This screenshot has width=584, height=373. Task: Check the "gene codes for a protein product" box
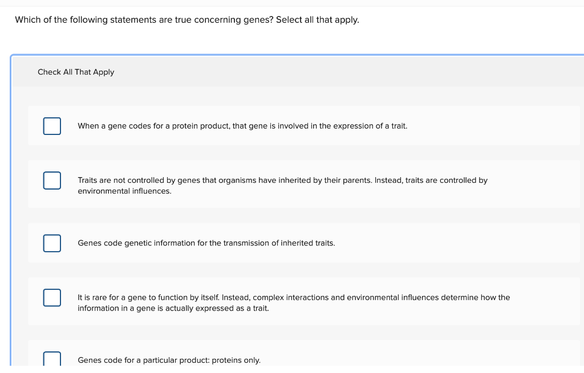pyautogui.click(x=52, y=126)
